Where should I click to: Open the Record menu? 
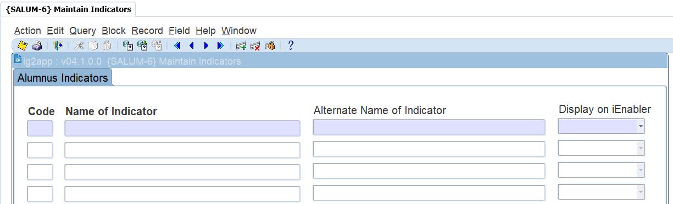click(x=147, y=31)
